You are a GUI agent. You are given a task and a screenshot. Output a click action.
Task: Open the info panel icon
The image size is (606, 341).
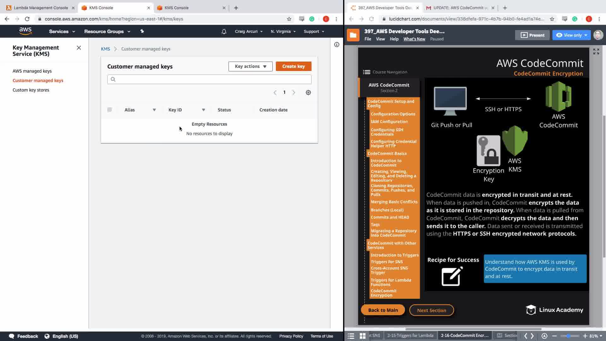pos(336,45)
